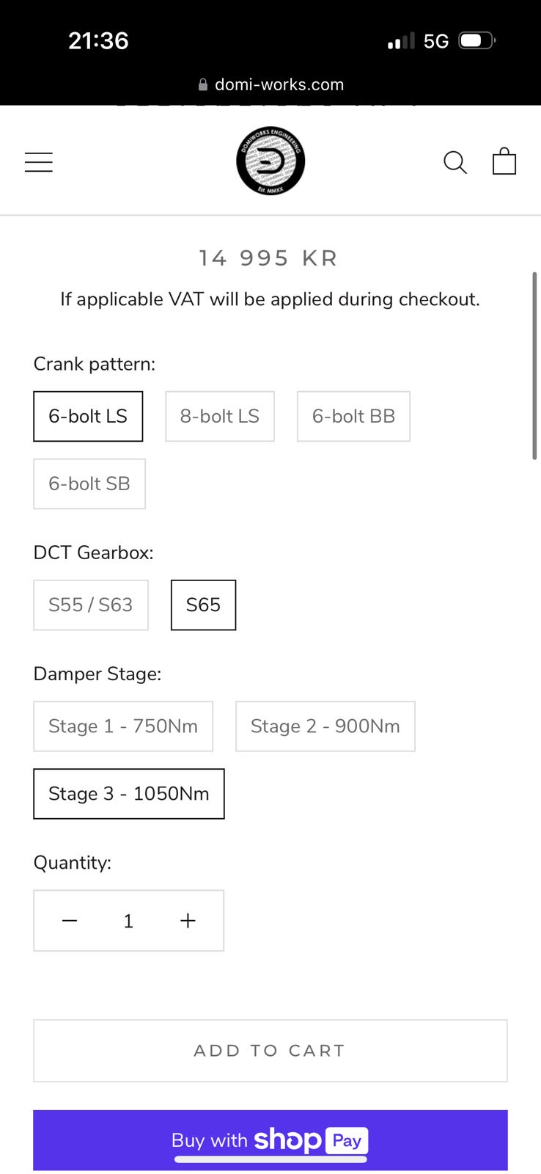
Task: Click the page scrollbar on the right
Action: (534, 365)
